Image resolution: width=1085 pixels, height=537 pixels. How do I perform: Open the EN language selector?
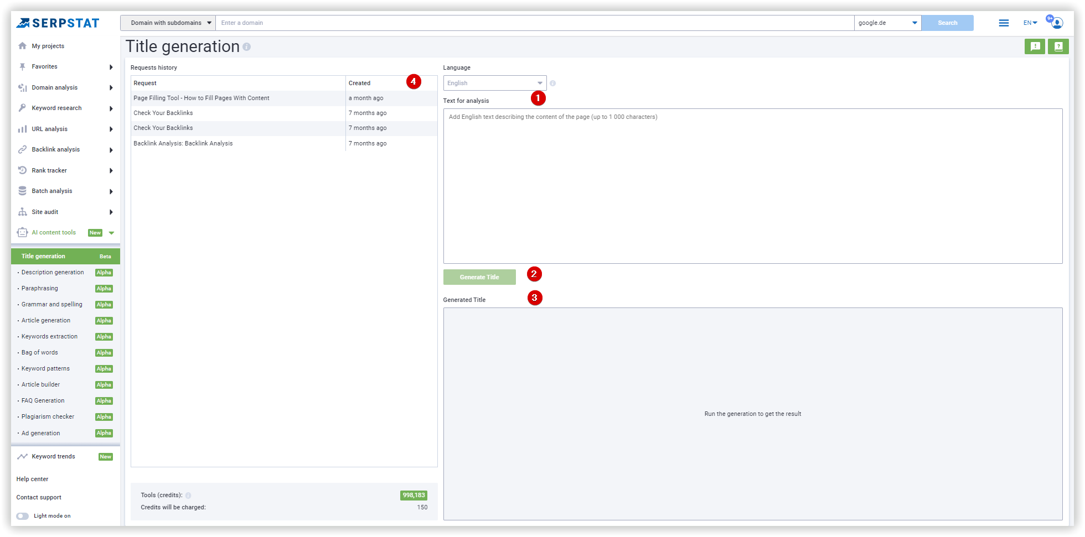[1030, 23]
